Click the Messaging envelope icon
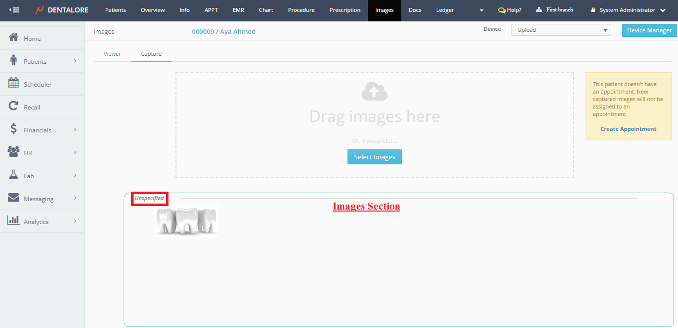The width and height of the screenshot is (678, 328). (14, 198)
